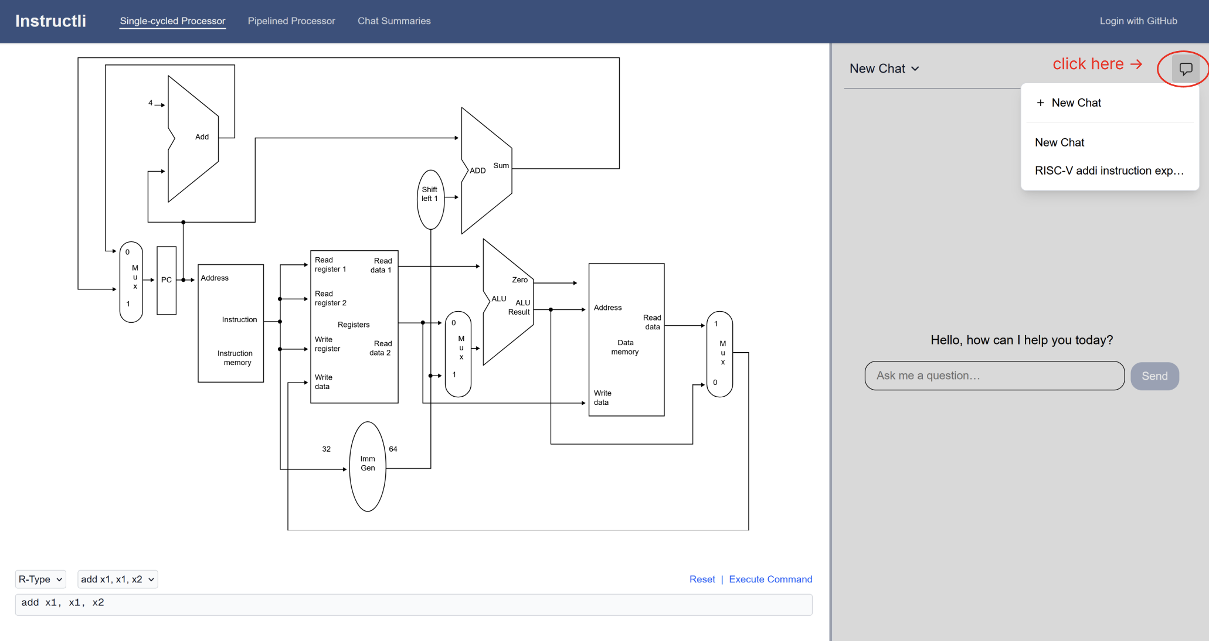Click Execute Command link
The height and width of the screenshot is (641, 1209).
pos(770,579)
